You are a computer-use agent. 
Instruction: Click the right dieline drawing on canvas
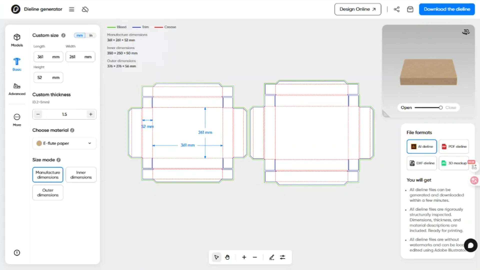click(312, 133)
